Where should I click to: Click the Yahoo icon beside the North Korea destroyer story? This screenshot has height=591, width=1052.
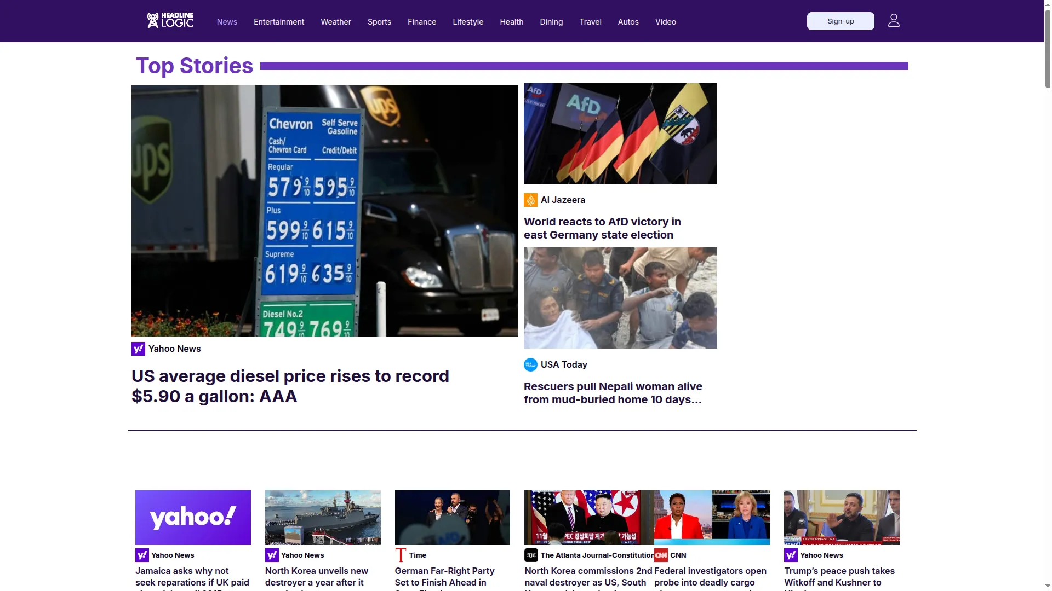pyautogui.click(x=272, y=555)
